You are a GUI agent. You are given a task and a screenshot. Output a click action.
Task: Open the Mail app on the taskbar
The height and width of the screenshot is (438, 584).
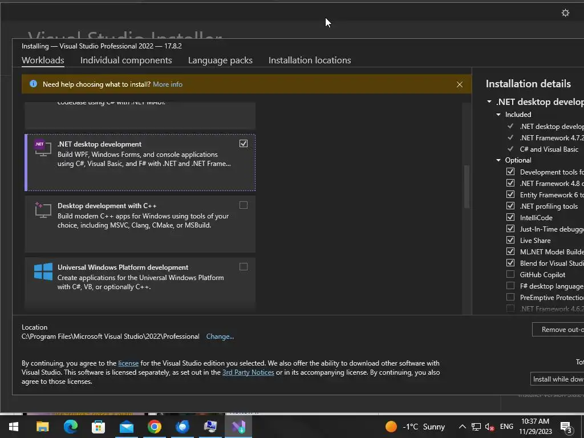click(127, 427)
